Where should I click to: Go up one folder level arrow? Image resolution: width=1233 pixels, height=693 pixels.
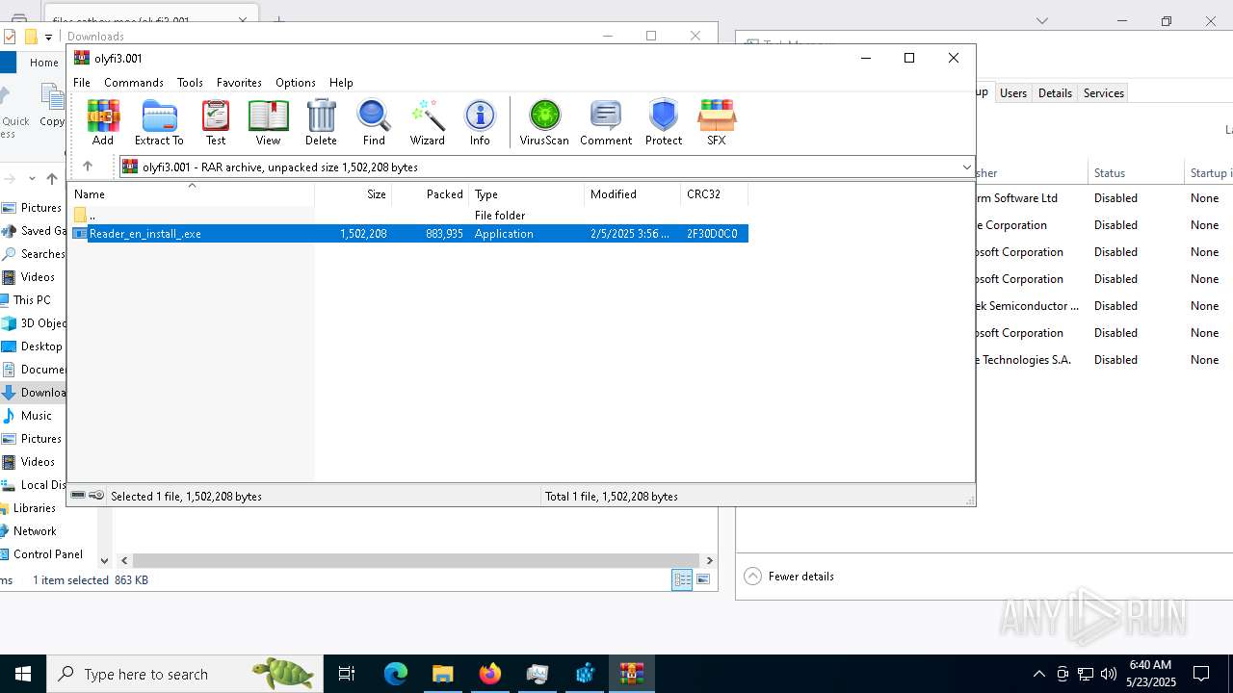coord(88,167)
